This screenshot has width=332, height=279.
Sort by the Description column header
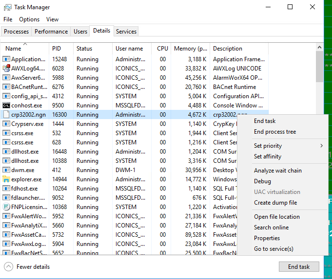(239, 49)
